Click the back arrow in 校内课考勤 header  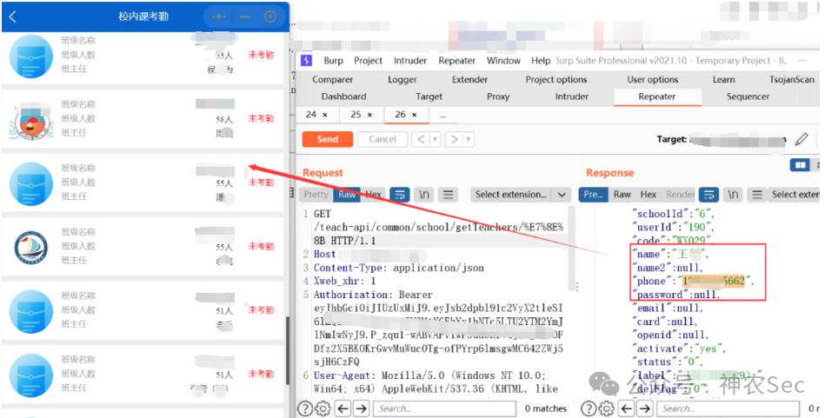pyautogui.click(x=12, y=17)
